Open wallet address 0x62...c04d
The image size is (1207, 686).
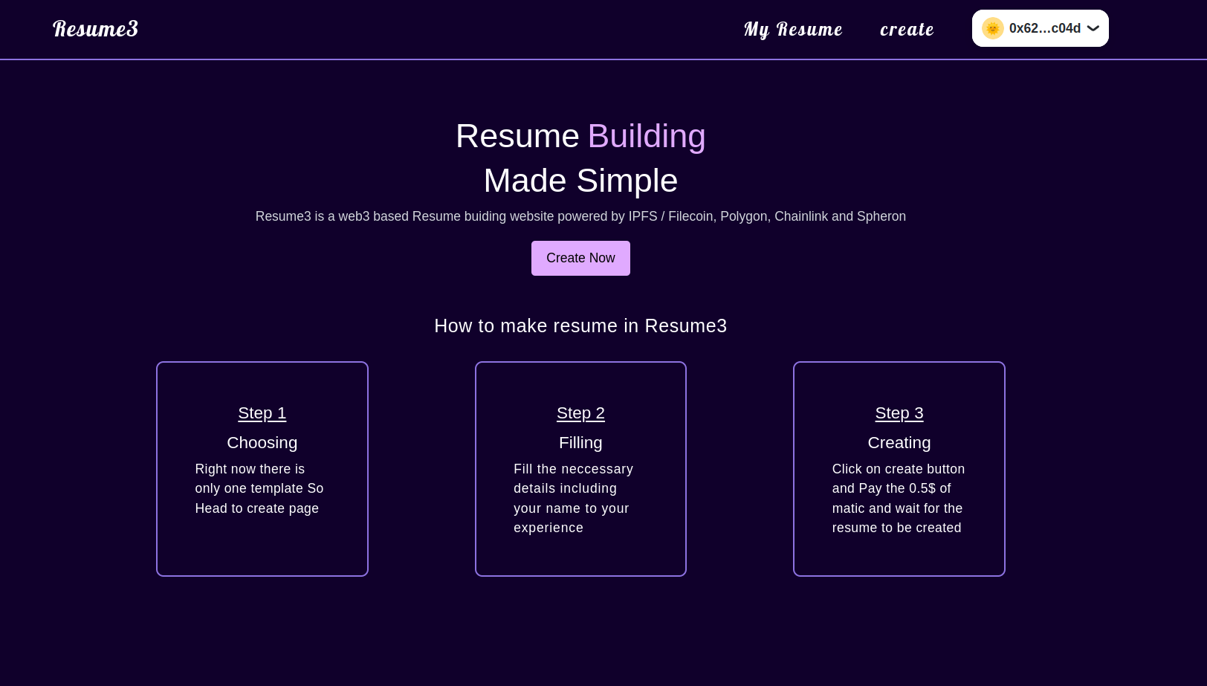[x=1041, y=28]
